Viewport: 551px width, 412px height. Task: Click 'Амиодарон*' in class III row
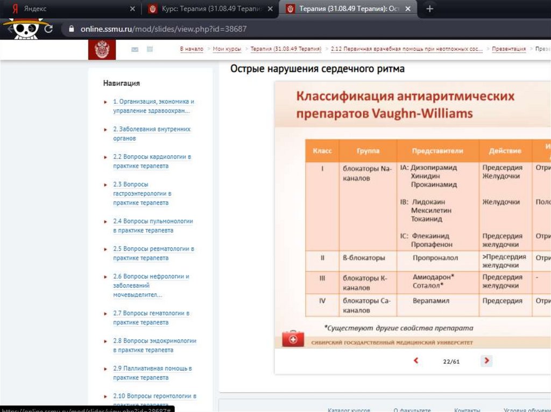(x=433, y=277)
